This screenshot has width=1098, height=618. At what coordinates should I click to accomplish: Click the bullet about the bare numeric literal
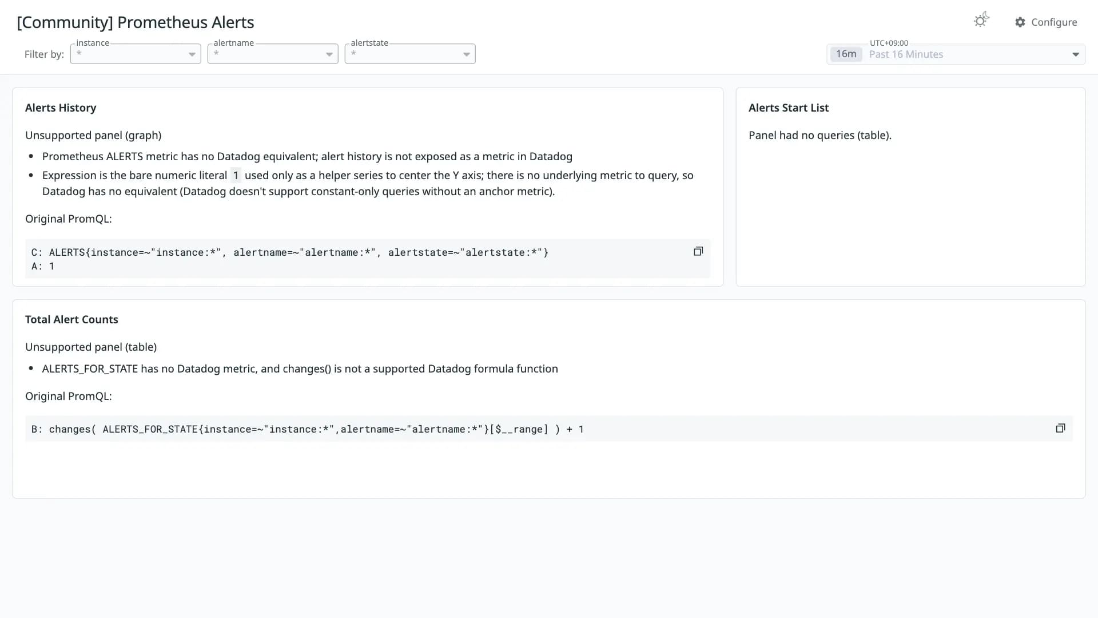tap(368, 183)
